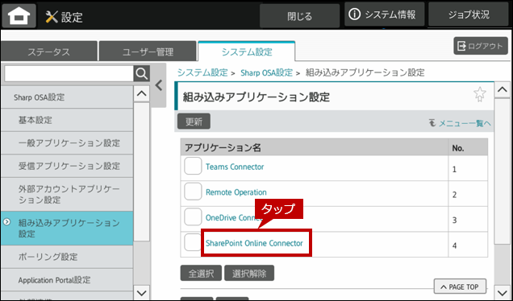This screenshot has width=513, height=301.
Task: Open the ユーザー管理 tab
Action: pos(148,52)
